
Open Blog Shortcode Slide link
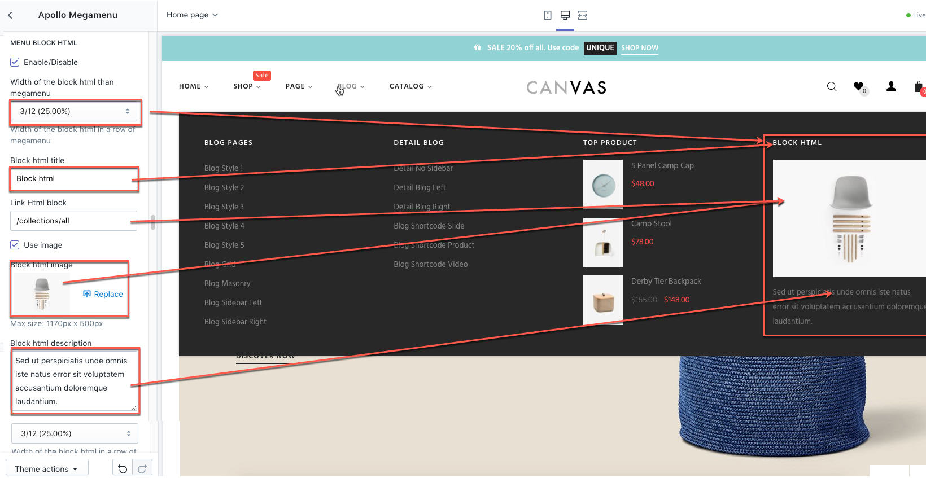[x=429, y=226]
